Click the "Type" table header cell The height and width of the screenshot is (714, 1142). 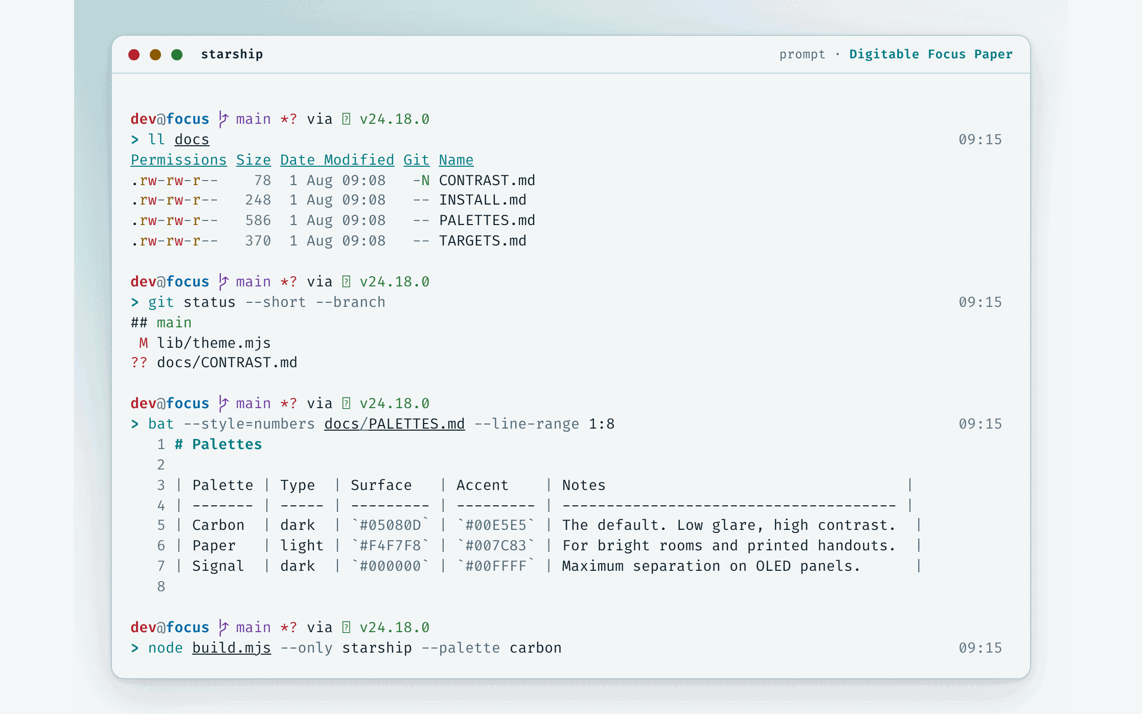(298, 485)
